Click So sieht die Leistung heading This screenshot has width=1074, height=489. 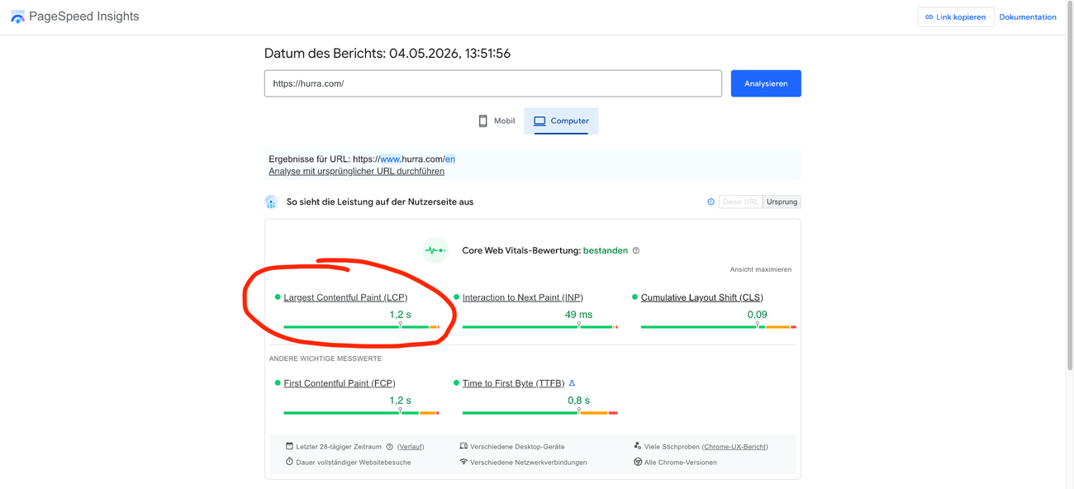point(380,202)
